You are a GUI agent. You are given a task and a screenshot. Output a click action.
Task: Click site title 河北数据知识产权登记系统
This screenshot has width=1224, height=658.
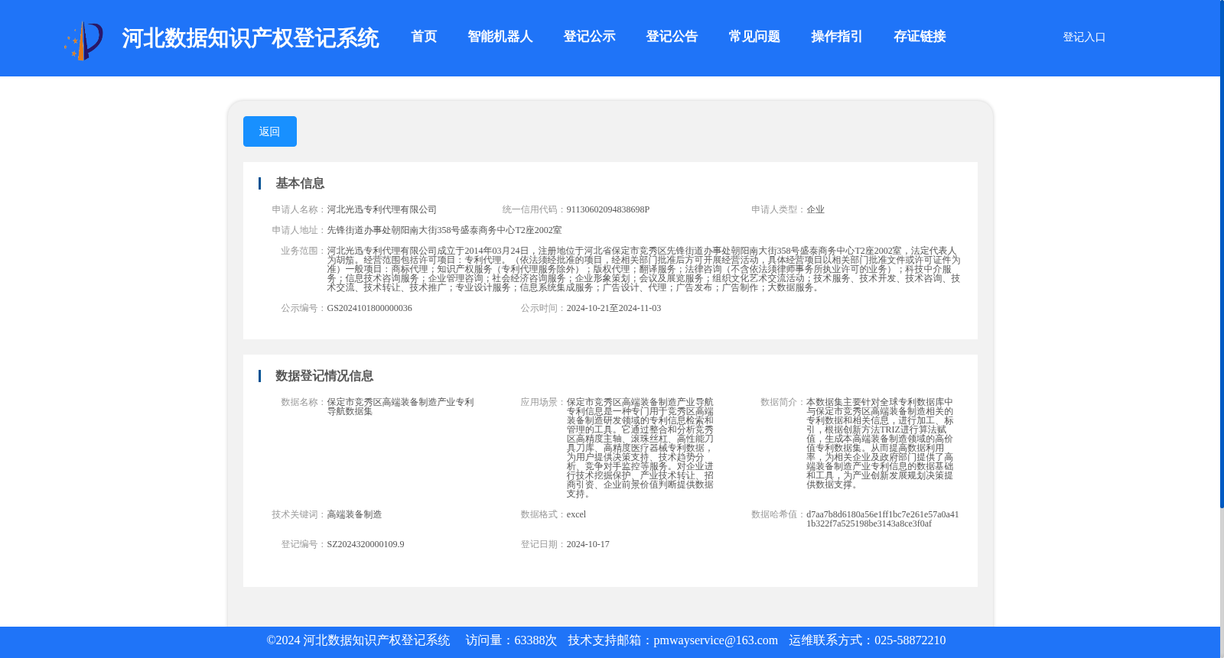pos(250,38)
